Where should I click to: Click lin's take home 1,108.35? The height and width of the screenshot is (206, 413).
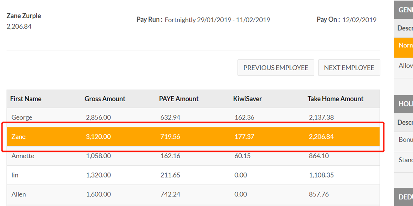tap(321, 175)
